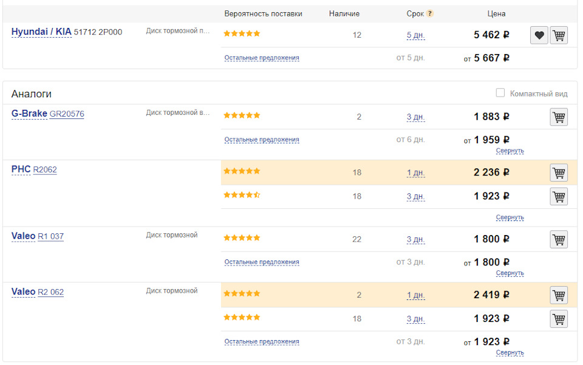Image resolution: width=583 pixels, height=365 pixels.
Task: Add Valeo R1 037 to cart
Action: (x=559, y=239)
